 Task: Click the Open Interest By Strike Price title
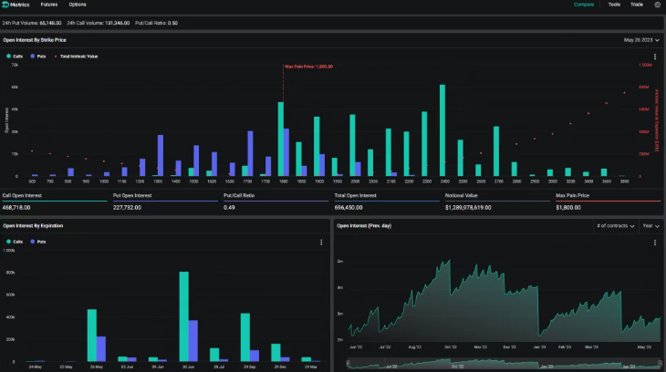point(35,40)
